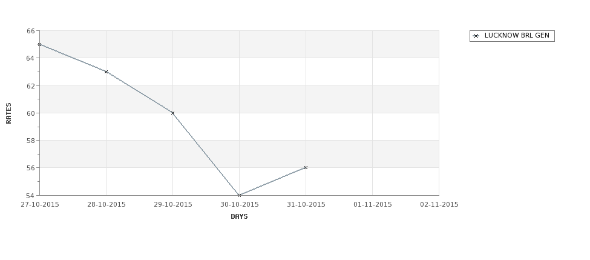The height and width of the screenshot is (260, 590).
Task: Click the 58 tick label on y-axis
Action: (x=30, y=141)
